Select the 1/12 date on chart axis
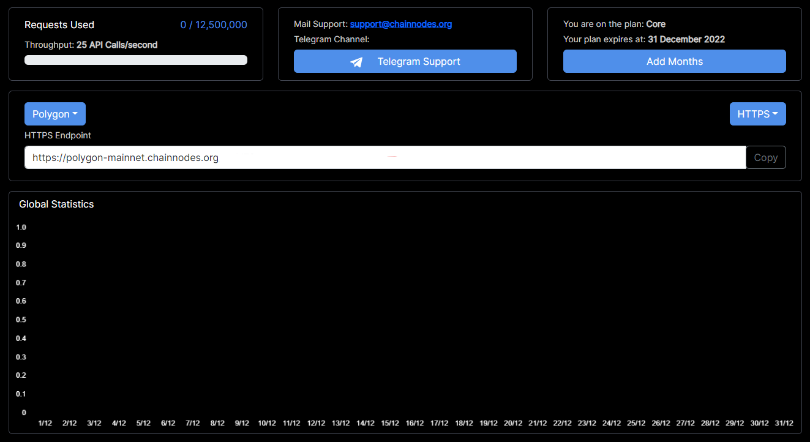Image resolution: width=810 pixels, height=442 pixels. tap(45, 423)
